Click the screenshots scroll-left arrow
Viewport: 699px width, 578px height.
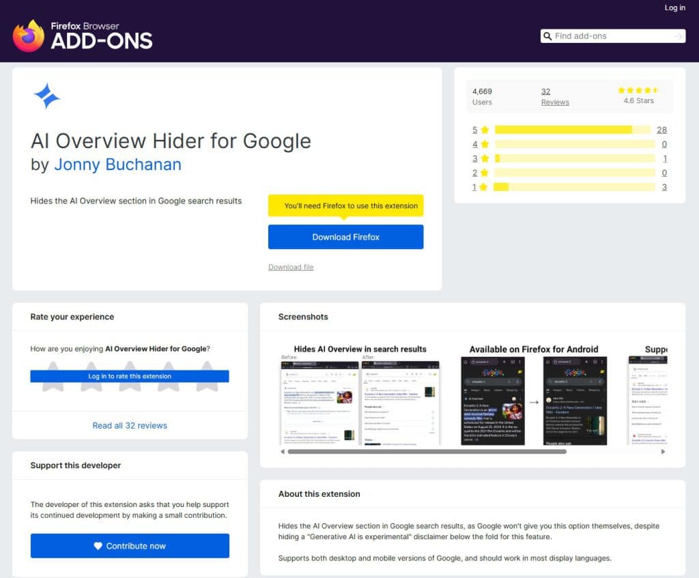(282, 452)
